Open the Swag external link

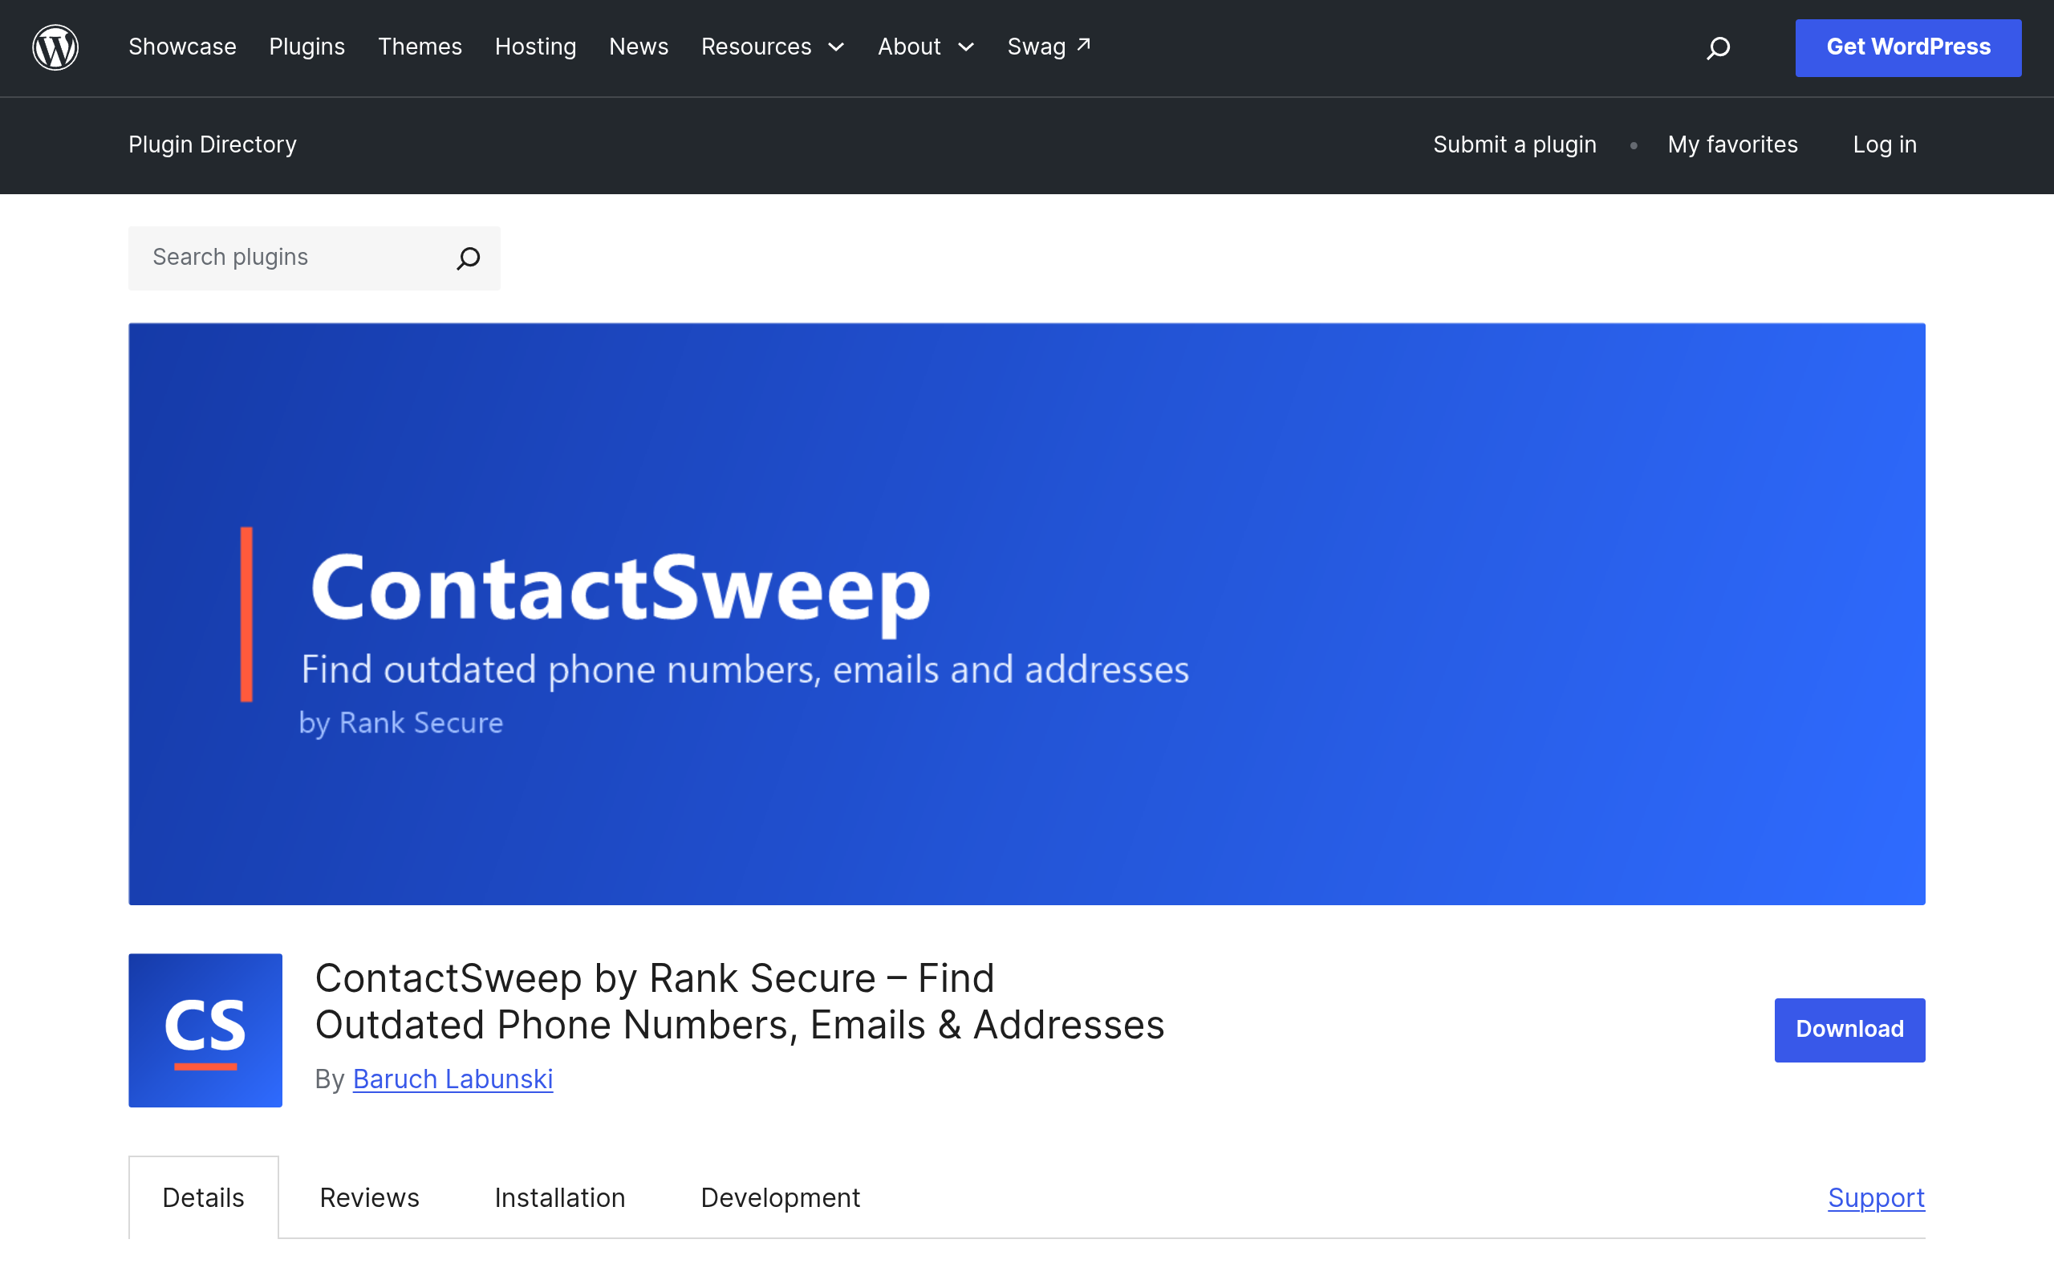click(x=1049, y=47)
